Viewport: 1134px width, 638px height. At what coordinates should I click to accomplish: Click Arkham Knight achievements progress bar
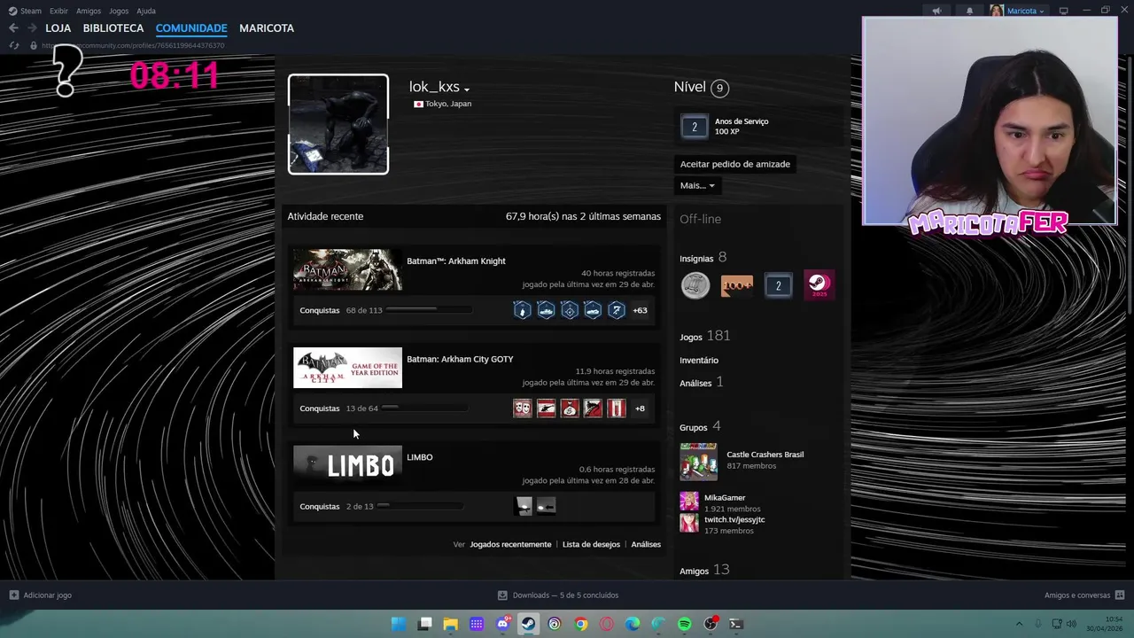point(428,309)
